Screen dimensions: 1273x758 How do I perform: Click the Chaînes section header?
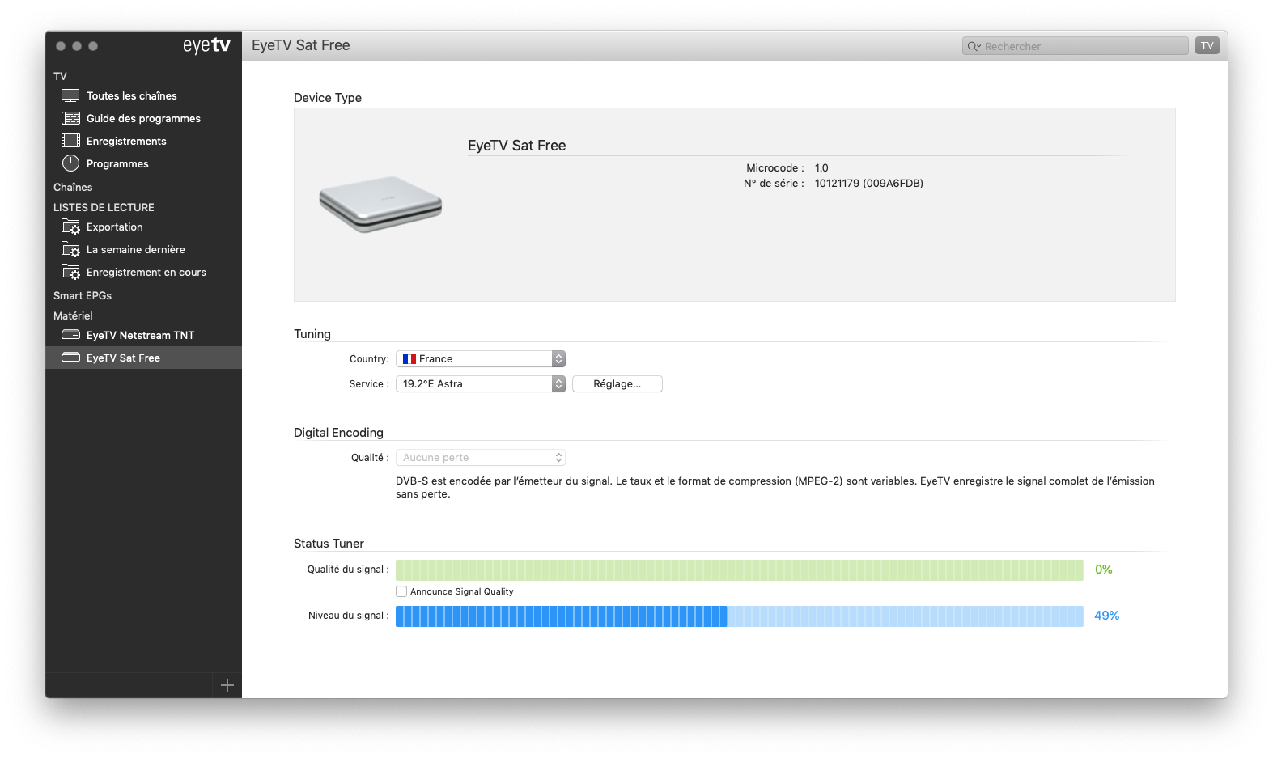click(73, 187)
